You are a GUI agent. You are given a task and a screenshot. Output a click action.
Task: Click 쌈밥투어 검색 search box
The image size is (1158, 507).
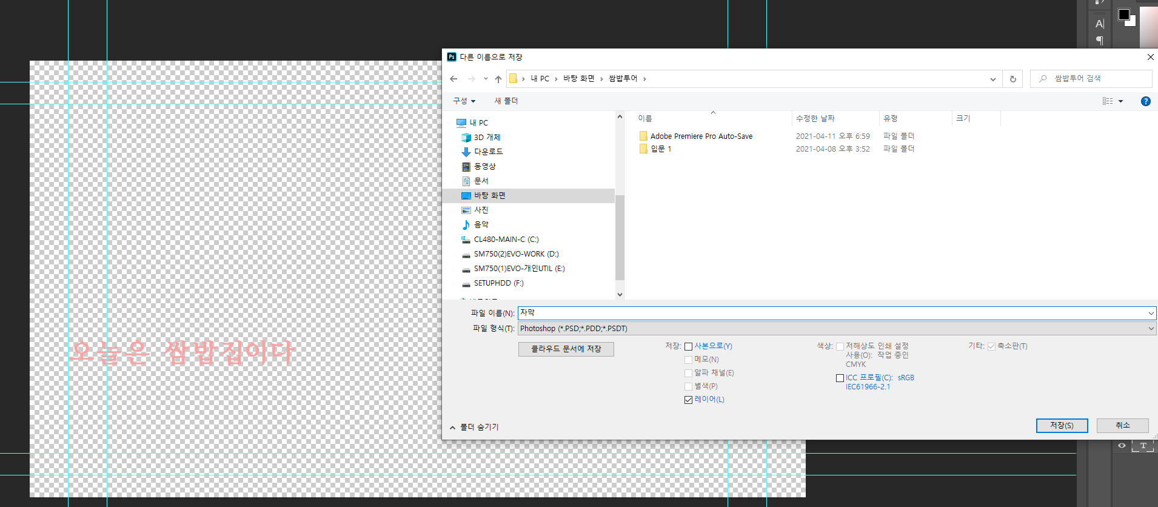coord(1091,79)
